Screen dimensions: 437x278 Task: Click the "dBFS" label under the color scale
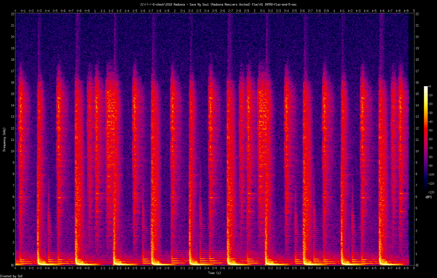pos(428,197)
